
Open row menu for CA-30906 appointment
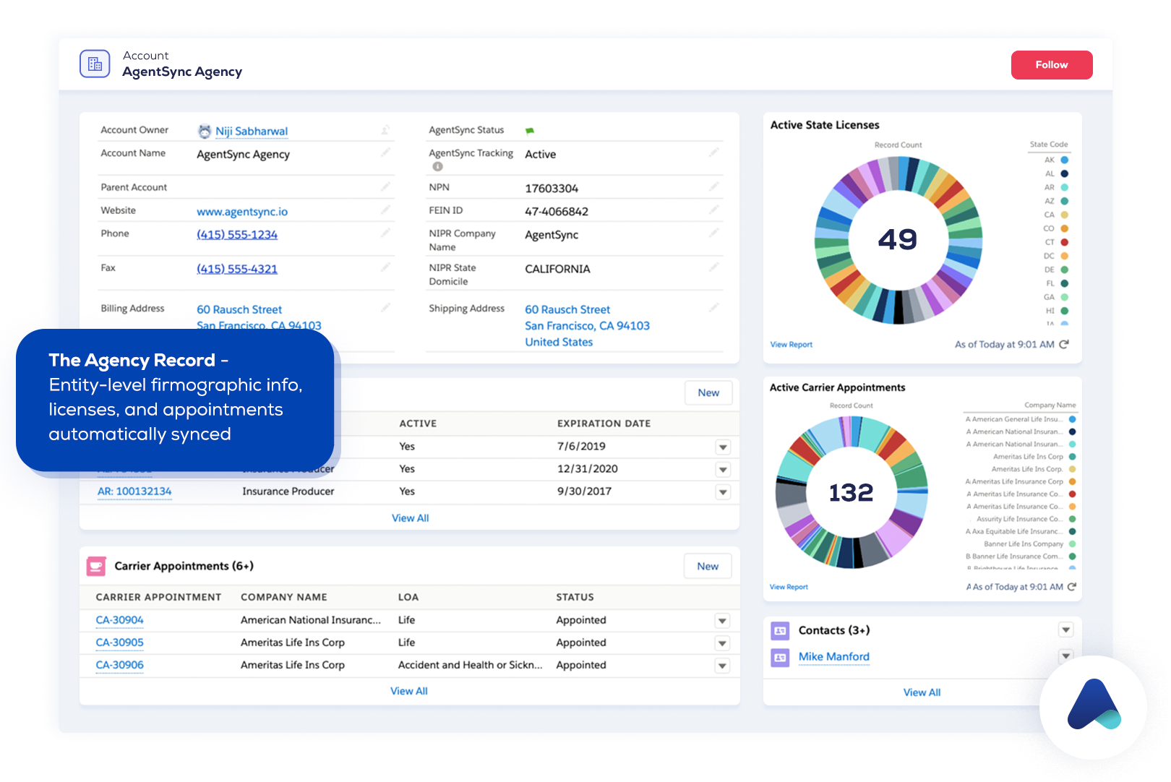tap(722, 666)
